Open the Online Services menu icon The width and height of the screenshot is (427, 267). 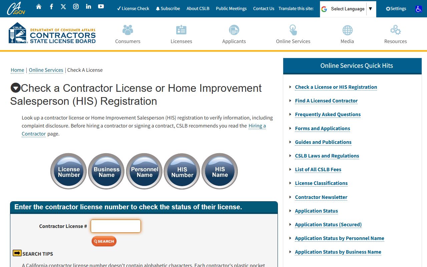pyautogui.click(x=293, y=30)
